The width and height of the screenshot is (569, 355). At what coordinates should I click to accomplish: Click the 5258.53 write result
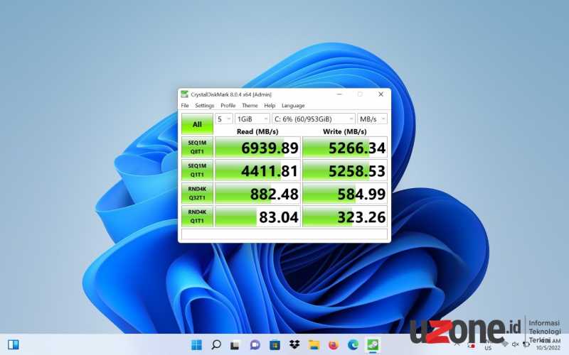click(x=345, y=170)
